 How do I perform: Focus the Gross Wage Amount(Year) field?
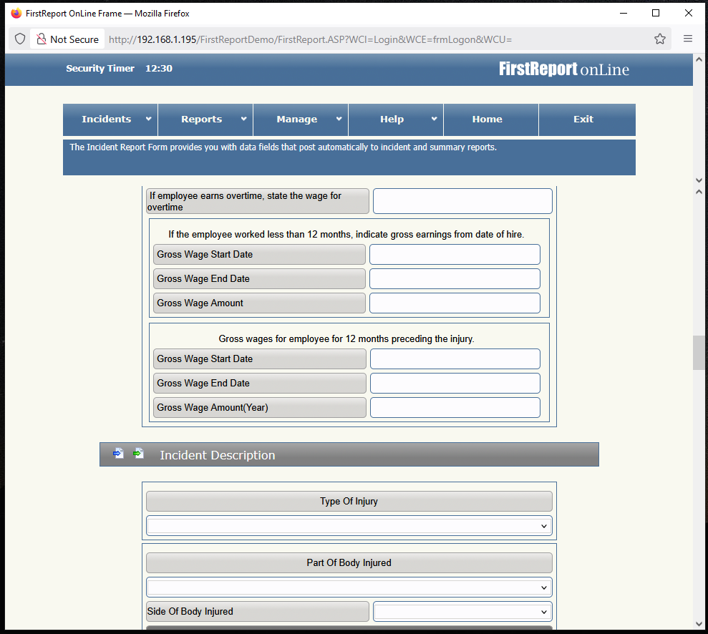coord(455,408)
